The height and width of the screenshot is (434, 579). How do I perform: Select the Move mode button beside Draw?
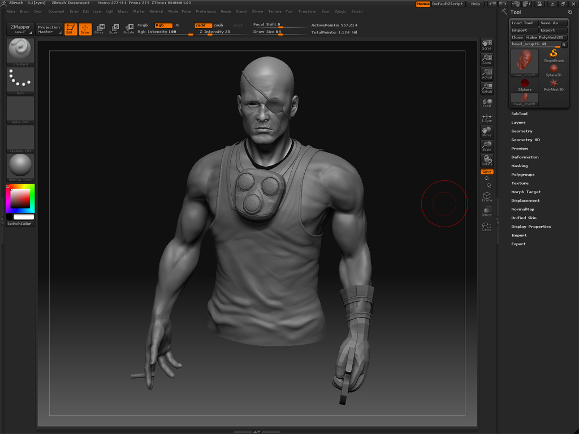[x=100, y=29]
